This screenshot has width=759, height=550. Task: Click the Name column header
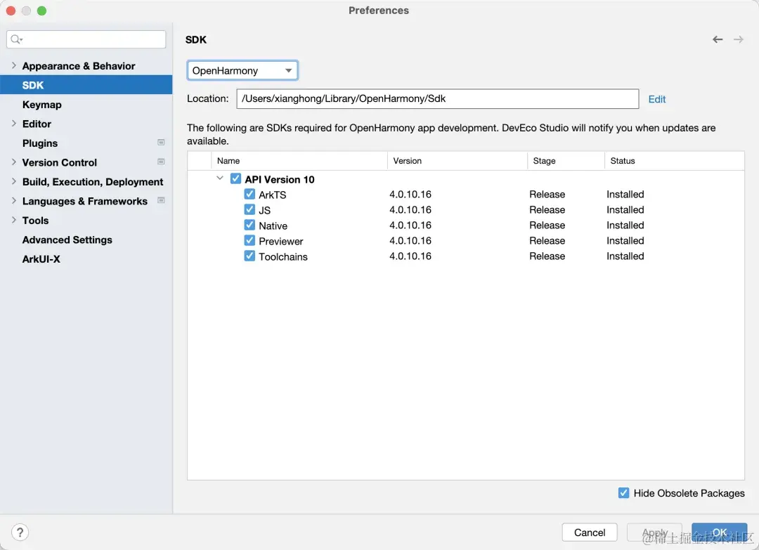[299, 161]
